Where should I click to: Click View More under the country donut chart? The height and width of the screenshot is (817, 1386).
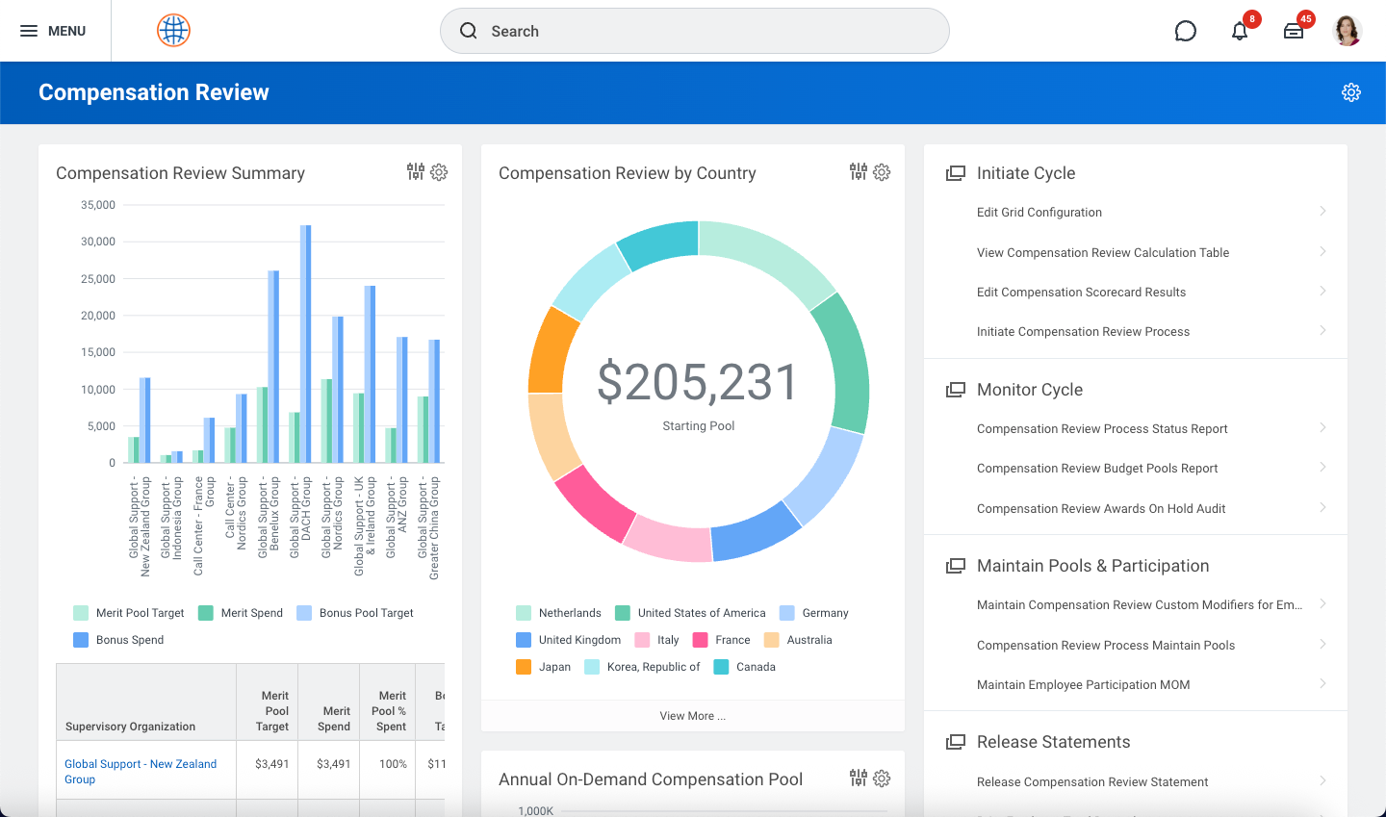(692, 715)
